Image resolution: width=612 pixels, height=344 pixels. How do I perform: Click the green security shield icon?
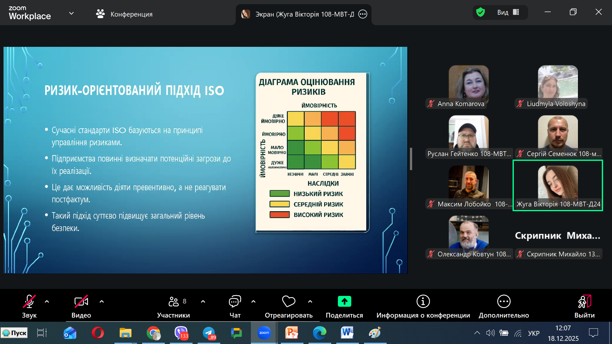480,12
